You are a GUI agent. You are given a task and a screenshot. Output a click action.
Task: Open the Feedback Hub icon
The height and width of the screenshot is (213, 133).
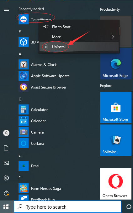click(24, 198)
